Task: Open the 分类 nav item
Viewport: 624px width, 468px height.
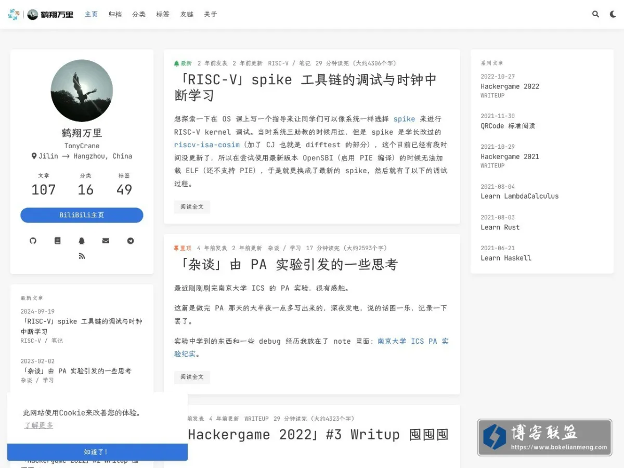Action: coord(139,15)
